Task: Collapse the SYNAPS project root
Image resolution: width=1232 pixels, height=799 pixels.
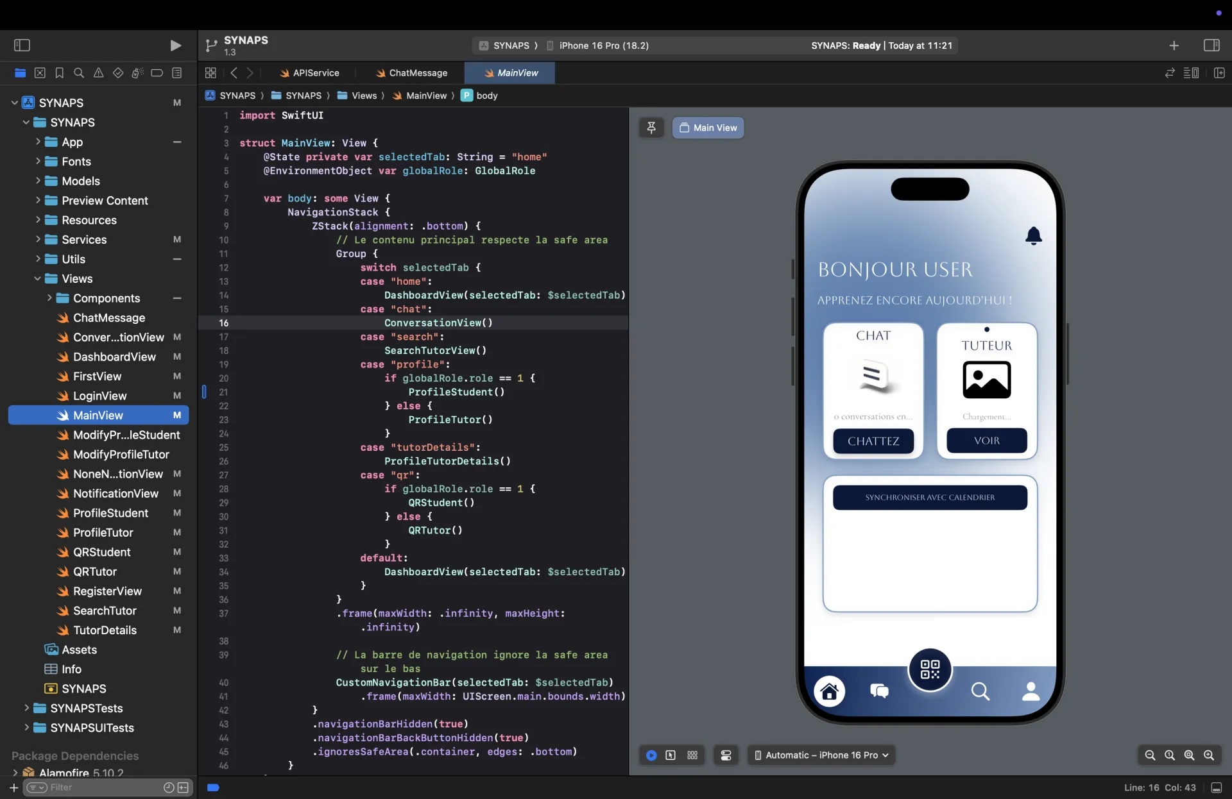Action: (x=14, y=103)
